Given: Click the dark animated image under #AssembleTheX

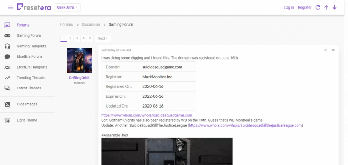Looking at the screenshot, I should tap(167, 151).
